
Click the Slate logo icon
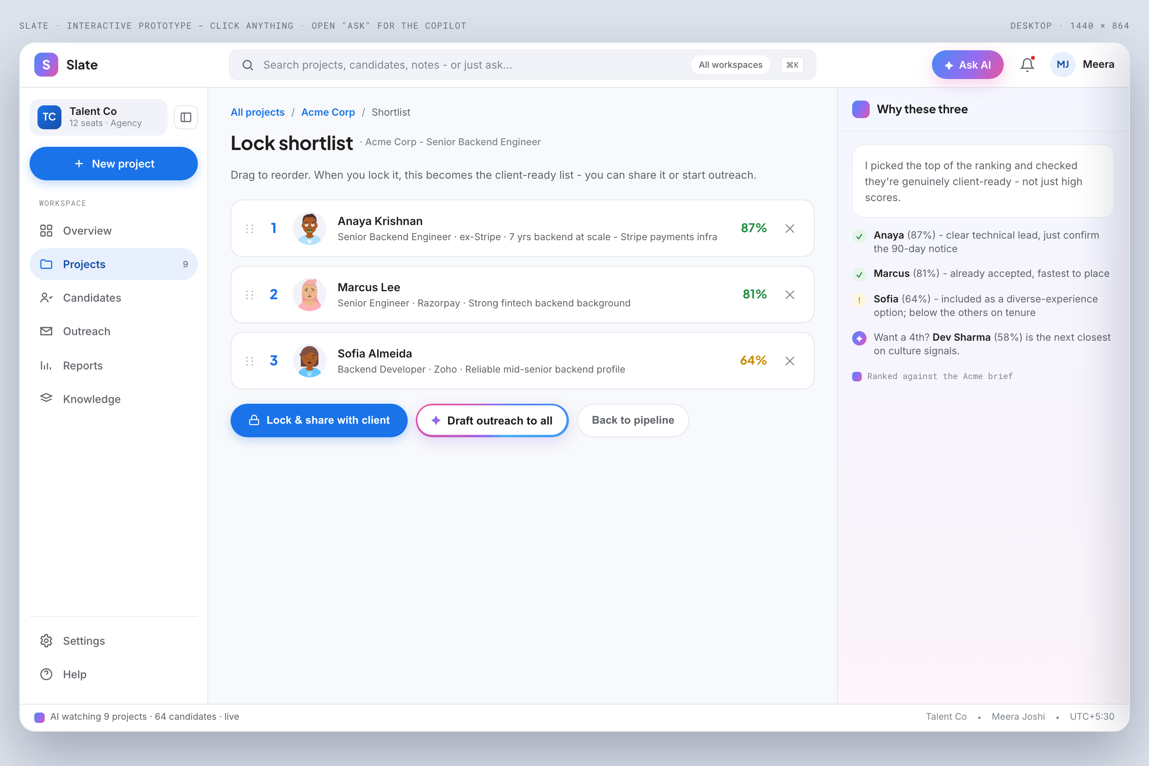click(x=46, y=65)
